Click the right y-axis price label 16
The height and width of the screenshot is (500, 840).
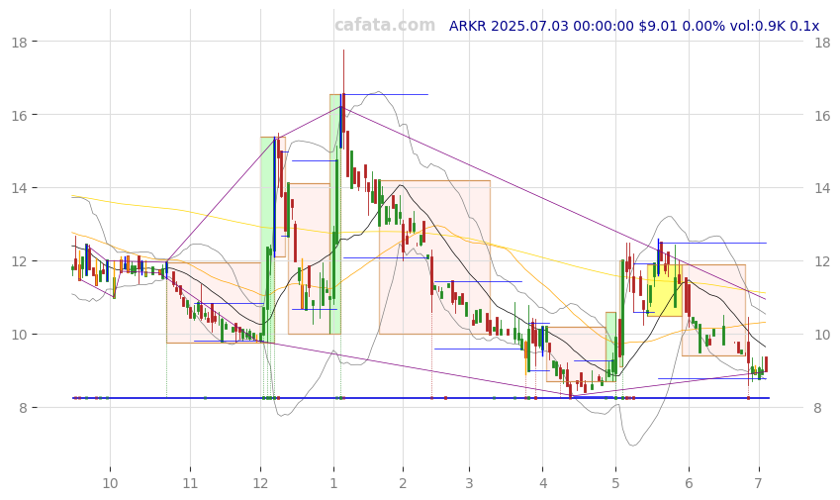pos(822,115)
